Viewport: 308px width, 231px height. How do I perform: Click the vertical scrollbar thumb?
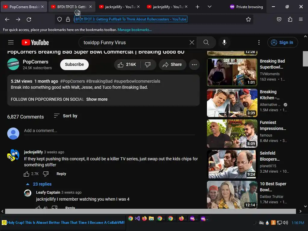tap(305, 59)
